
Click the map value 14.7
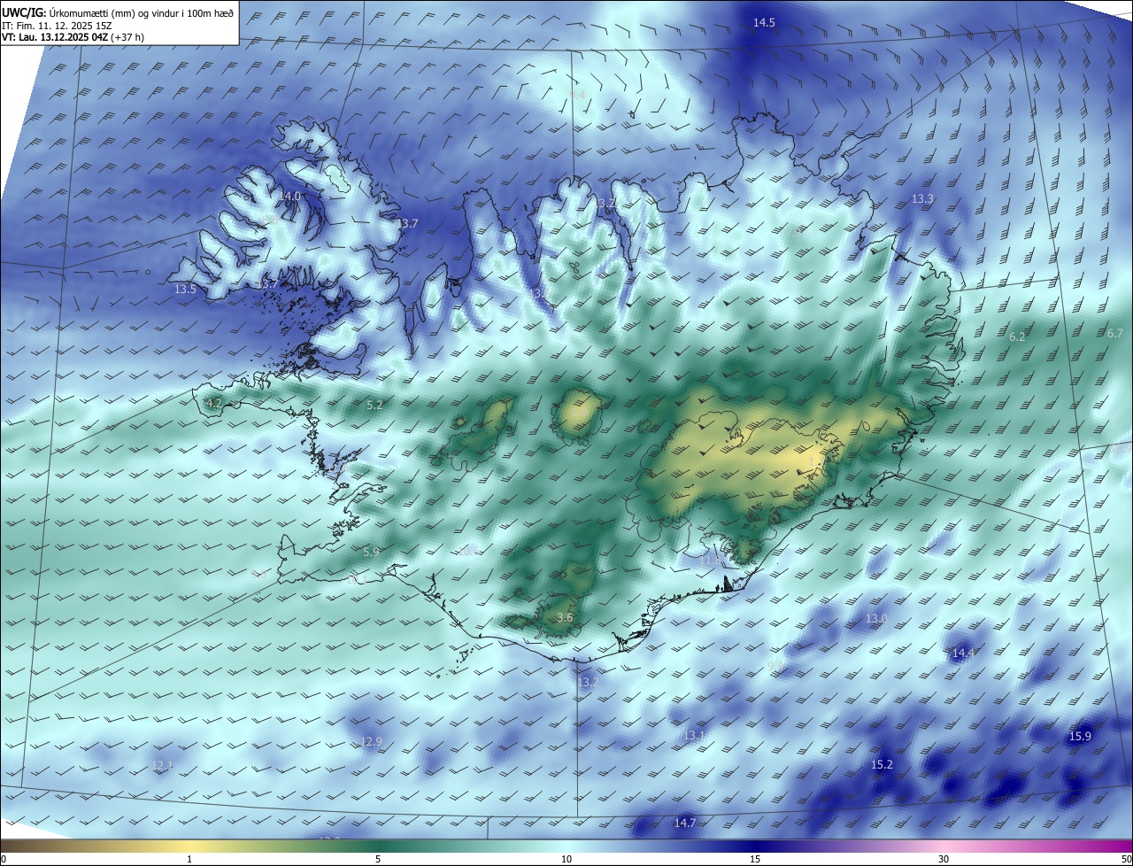coord(685,823)
